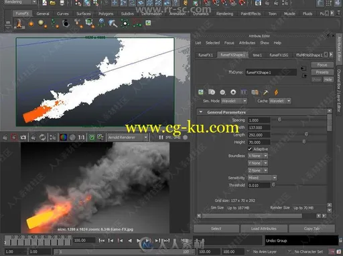Screen dimensions: 343x256
Task: Click the FumeFX flame icon on the shelf
Action: 19,23
